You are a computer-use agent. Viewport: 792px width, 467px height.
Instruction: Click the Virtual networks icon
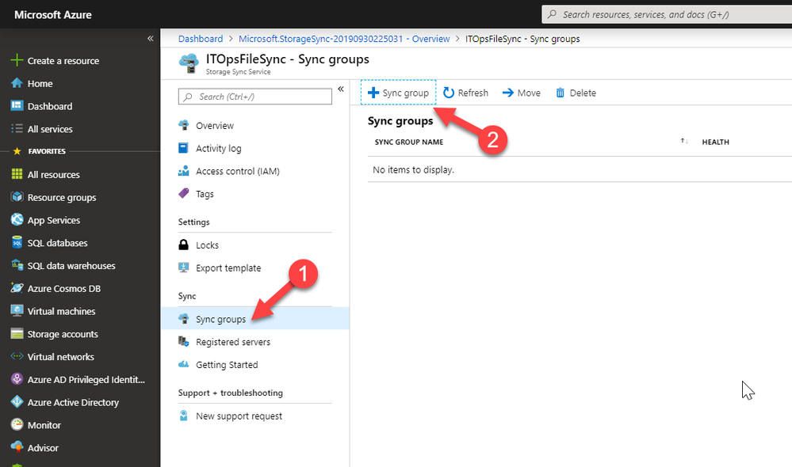click(x=17, y=356)
